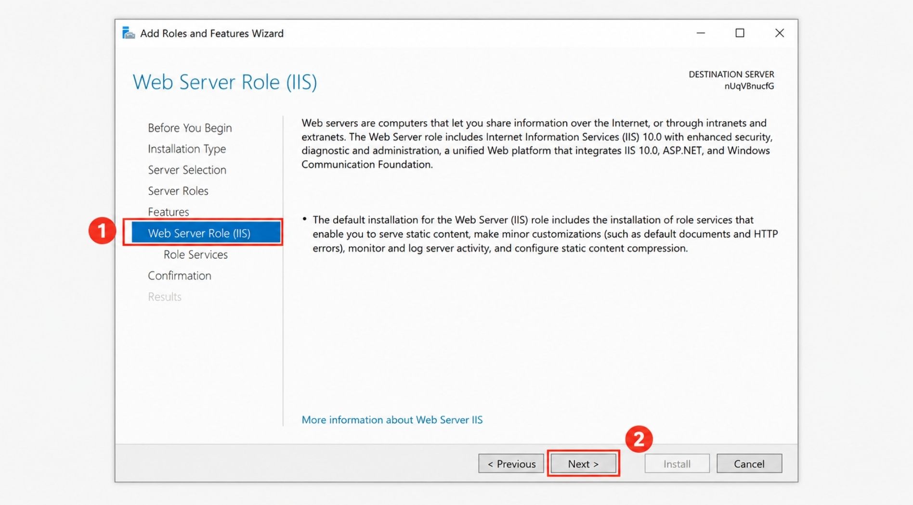
Task: Jump to the Confirmation step
Action: (180, 276)
